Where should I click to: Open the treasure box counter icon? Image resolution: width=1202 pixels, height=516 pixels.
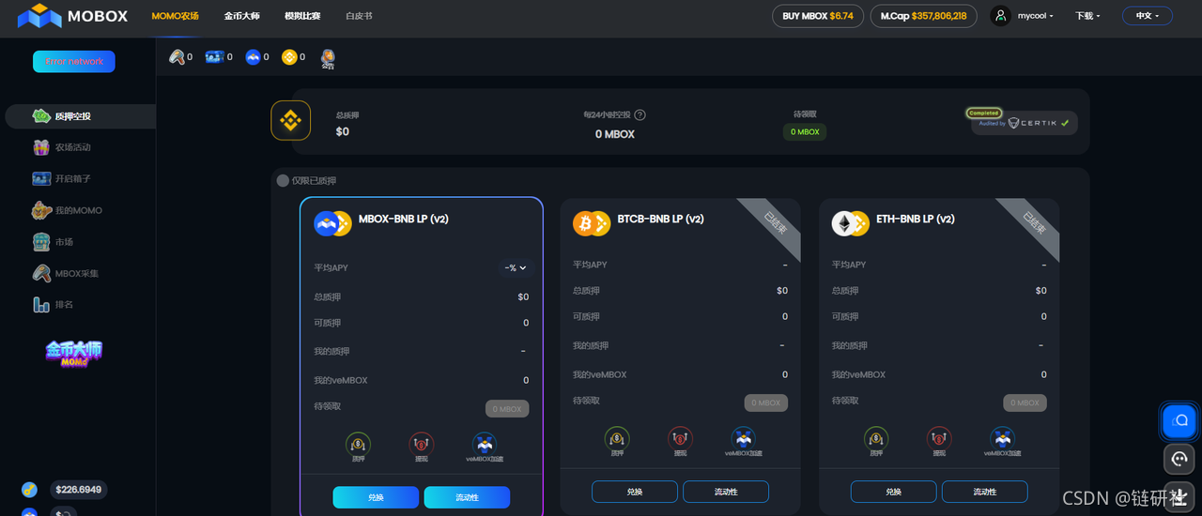click(x=215, y=57)
